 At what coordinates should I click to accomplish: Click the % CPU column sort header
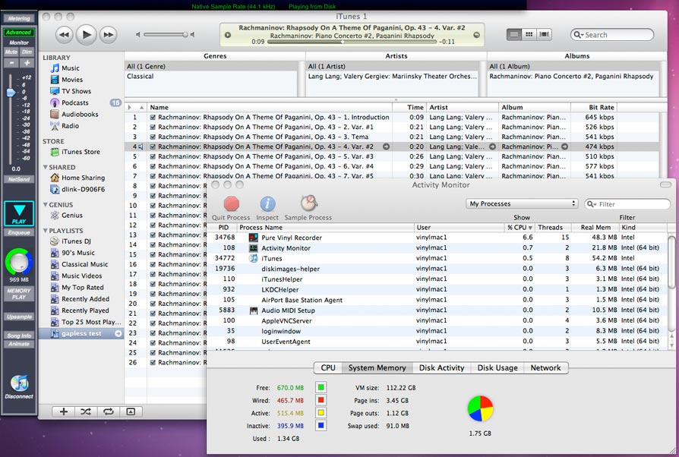pyautogui.click(x=520, y=228)
